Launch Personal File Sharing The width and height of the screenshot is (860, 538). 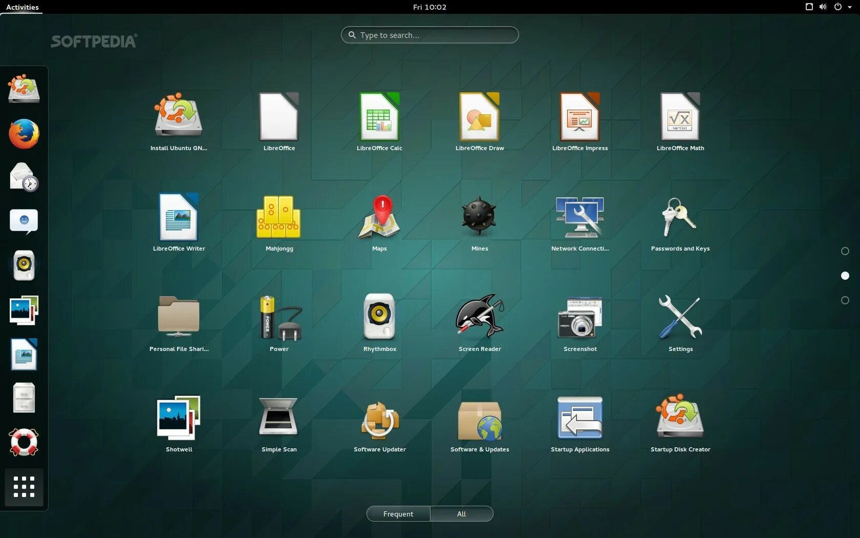coord(179,322)
